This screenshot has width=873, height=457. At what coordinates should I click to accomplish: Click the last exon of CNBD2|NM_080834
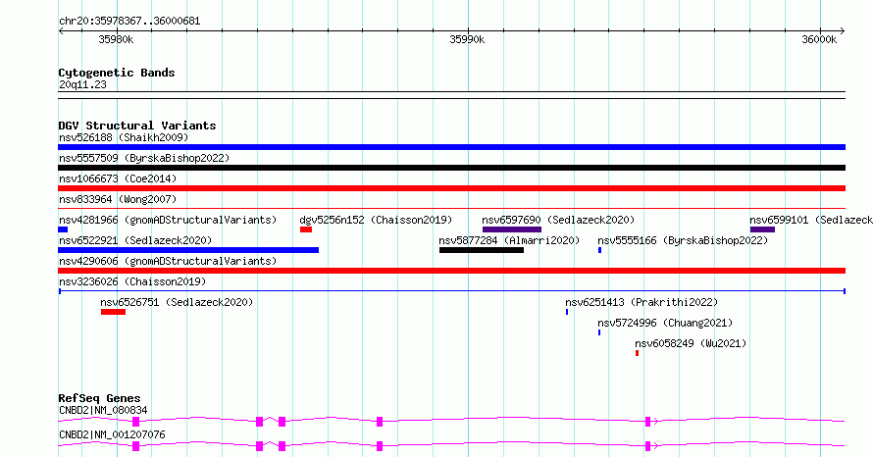[647, 422]
